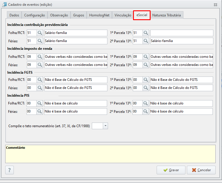Open the Natureza Tributária tab
Image resolution: width=222 pixels, height=183 pixels.
[166, 15]
